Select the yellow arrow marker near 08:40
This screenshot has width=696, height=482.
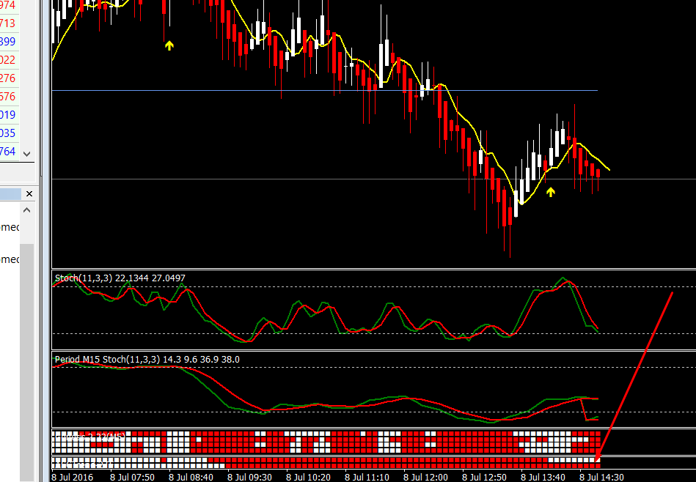169,45
